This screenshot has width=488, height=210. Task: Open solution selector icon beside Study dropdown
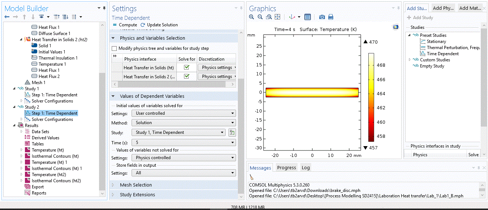point(232,132)
